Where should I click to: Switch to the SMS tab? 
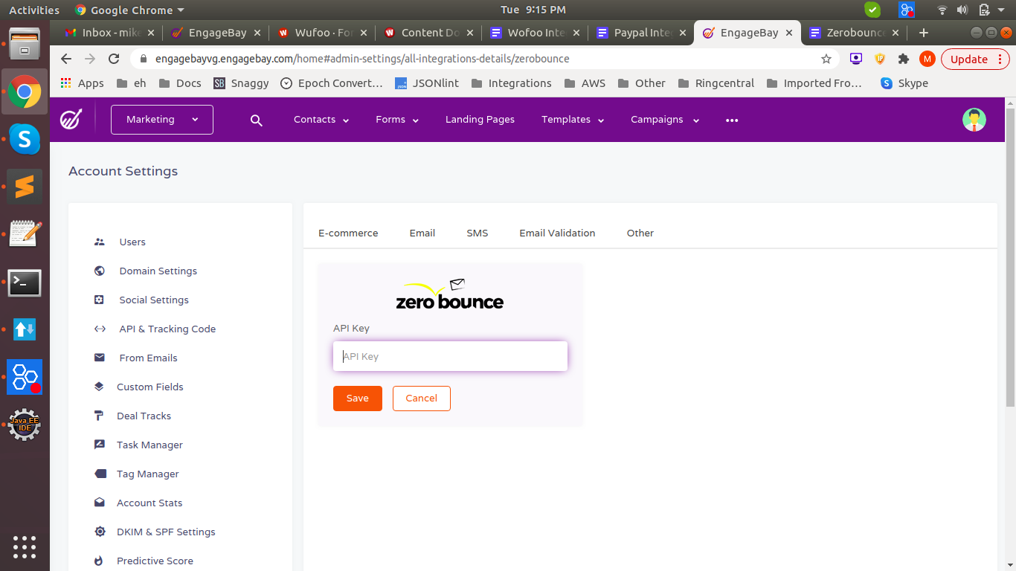pyautogui.click(x=478, y=233)
